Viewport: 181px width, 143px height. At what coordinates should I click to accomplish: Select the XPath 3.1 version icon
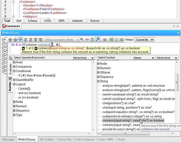pyautogui.click(x=20, y=40)
